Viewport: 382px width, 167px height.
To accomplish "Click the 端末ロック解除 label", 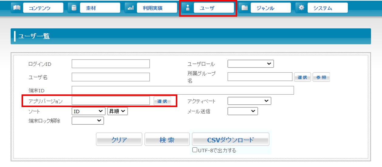I will coord(44,121).
